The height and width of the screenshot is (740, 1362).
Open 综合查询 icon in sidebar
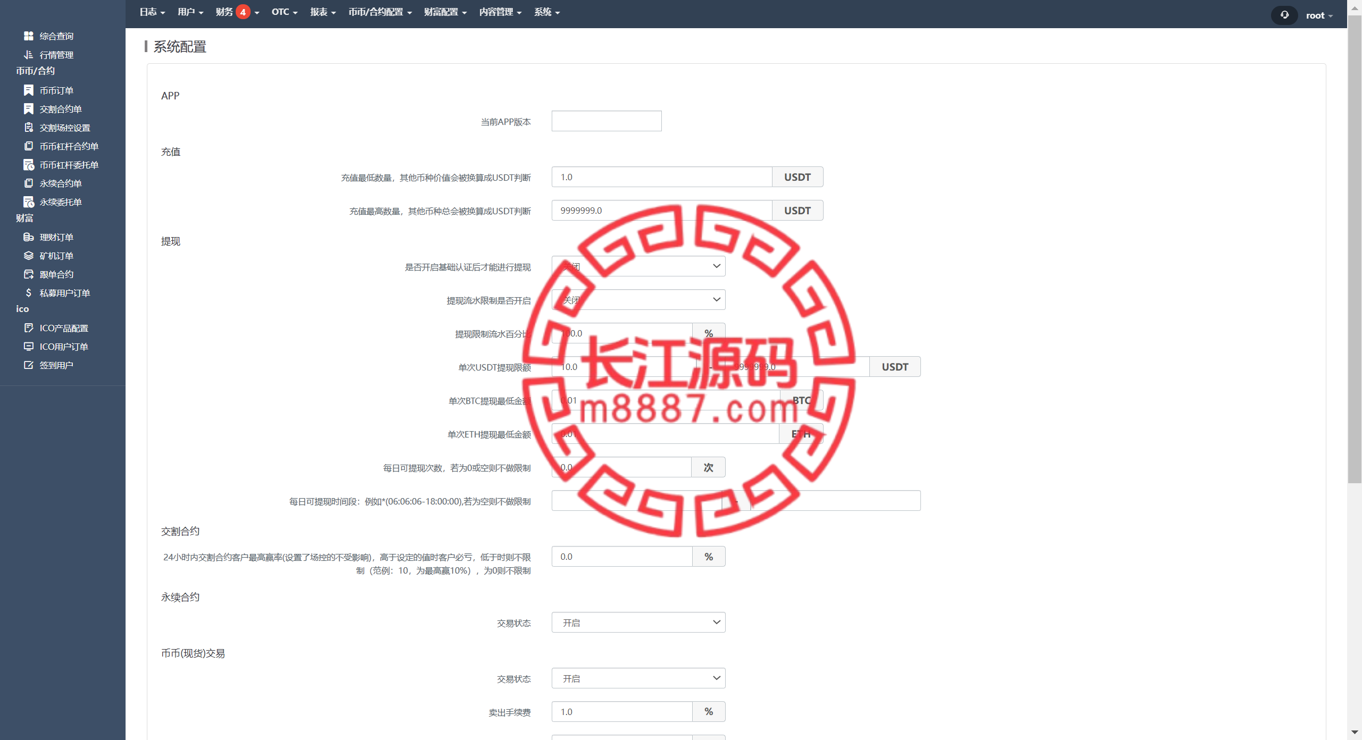(x=29, y=36)
